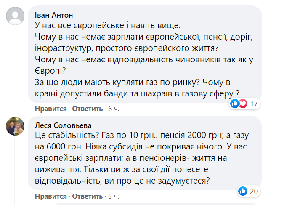
Task: Open the reactions count 20
Action: click(254, 192)
